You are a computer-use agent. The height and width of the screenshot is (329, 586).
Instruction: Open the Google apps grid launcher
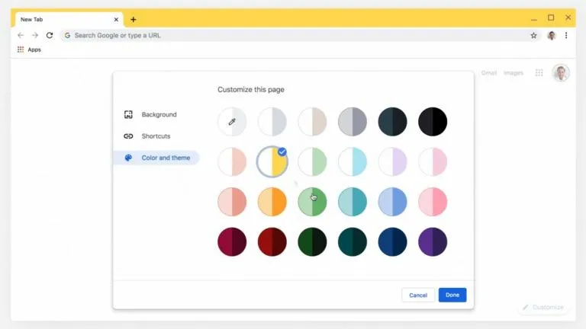(539, 73)
